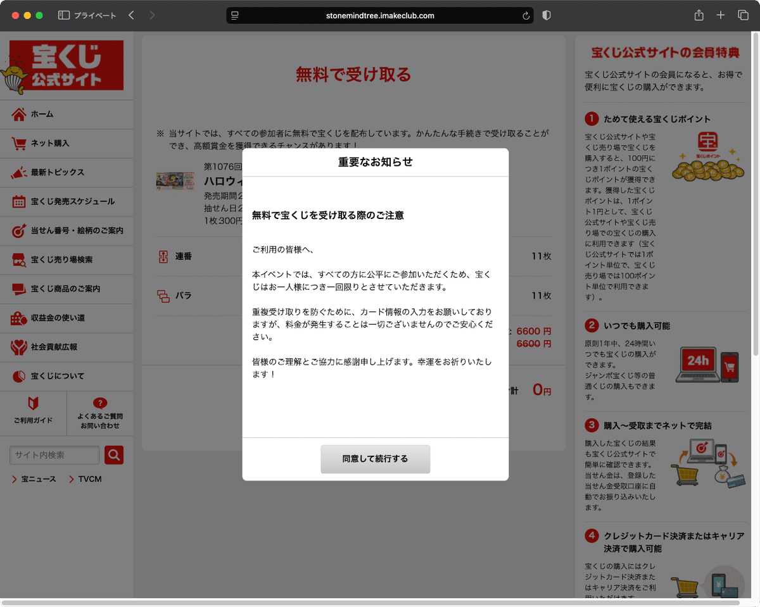Click the サイト内検索 search input field

[54, 454]
